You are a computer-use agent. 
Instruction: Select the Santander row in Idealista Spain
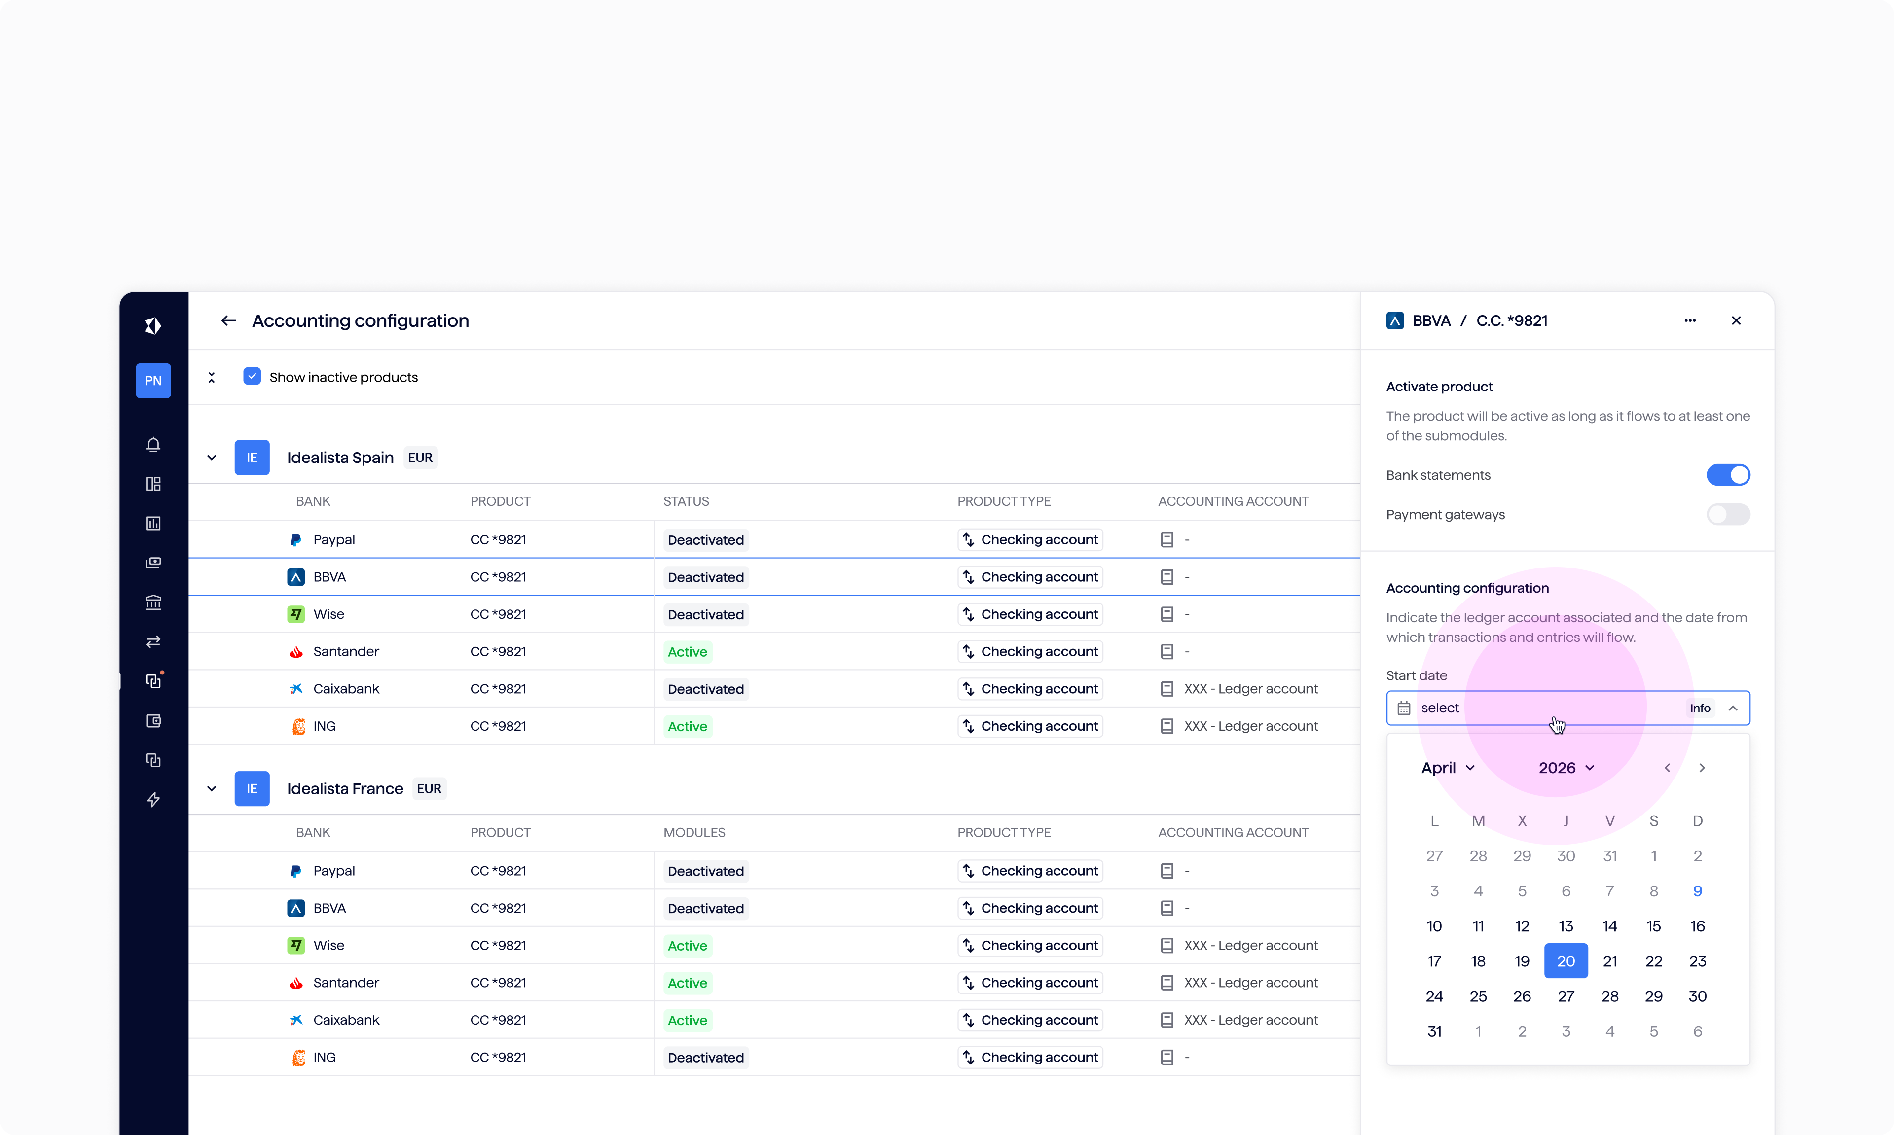(346, 652)
